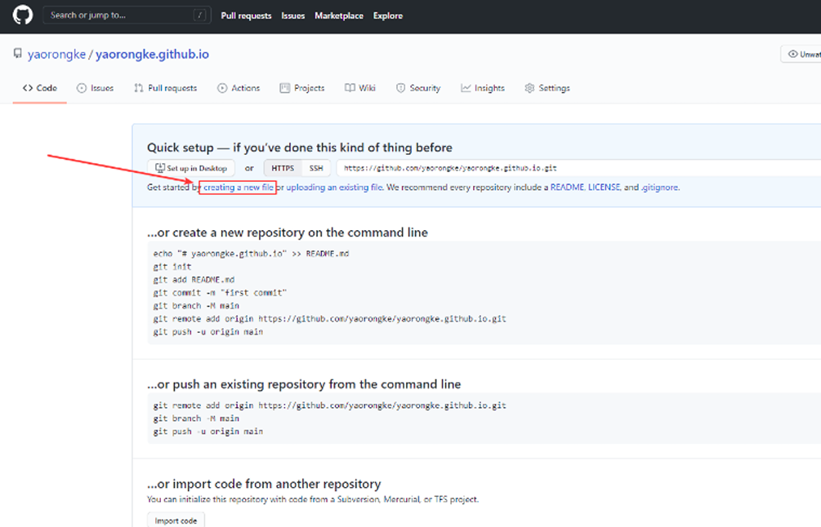Screen dimensions: 821x527
Task: Click the 'echo "# yaorongke.github.io"' command line
Action: coord(251,254)
